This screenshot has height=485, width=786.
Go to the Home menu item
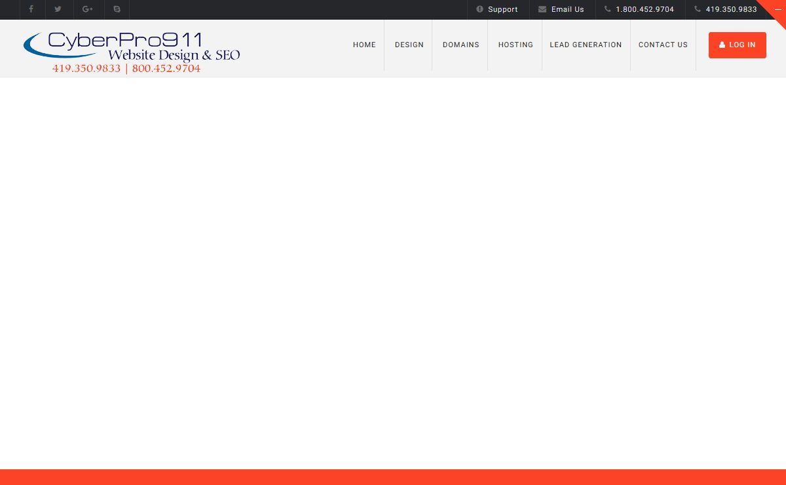point(364,45)
